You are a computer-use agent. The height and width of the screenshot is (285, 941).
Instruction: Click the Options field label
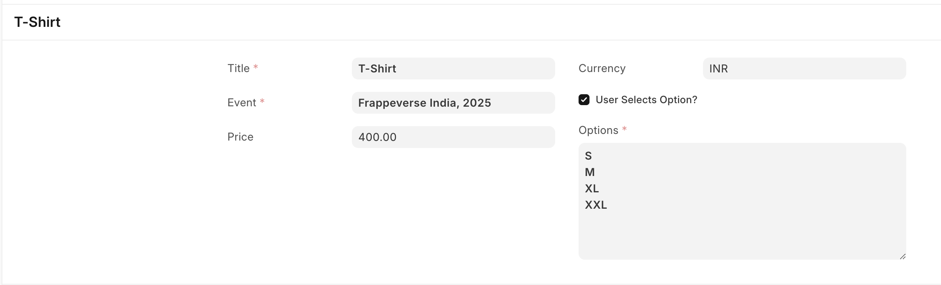click(598, 130)
